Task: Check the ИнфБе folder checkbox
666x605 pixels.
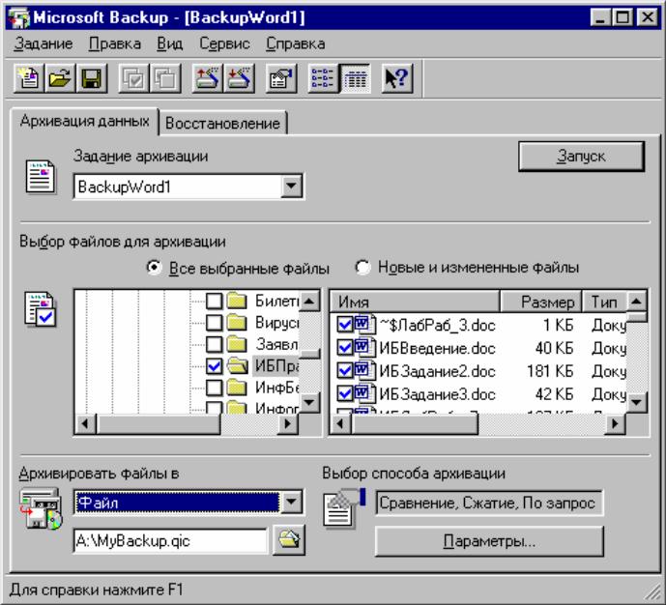Action: pyautogui.click(x=214, y=388)
